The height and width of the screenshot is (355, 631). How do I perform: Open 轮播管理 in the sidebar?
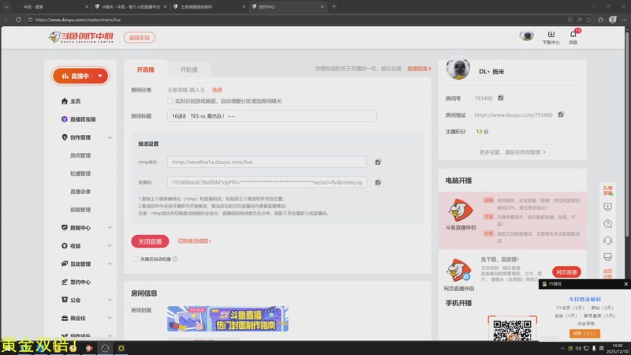[80, 174]
